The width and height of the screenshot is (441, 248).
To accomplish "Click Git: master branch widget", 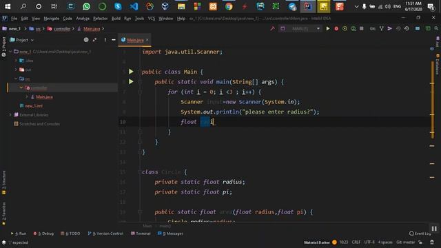I will coord(406,242).
